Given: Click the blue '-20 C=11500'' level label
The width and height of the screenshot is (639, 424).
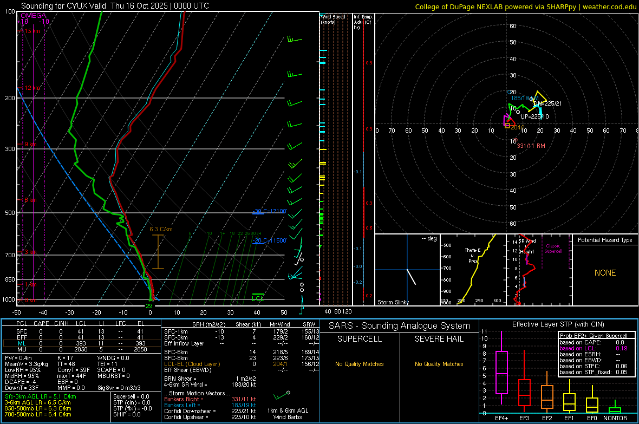Looking at the screenshot, I should [x=270, y=240].
